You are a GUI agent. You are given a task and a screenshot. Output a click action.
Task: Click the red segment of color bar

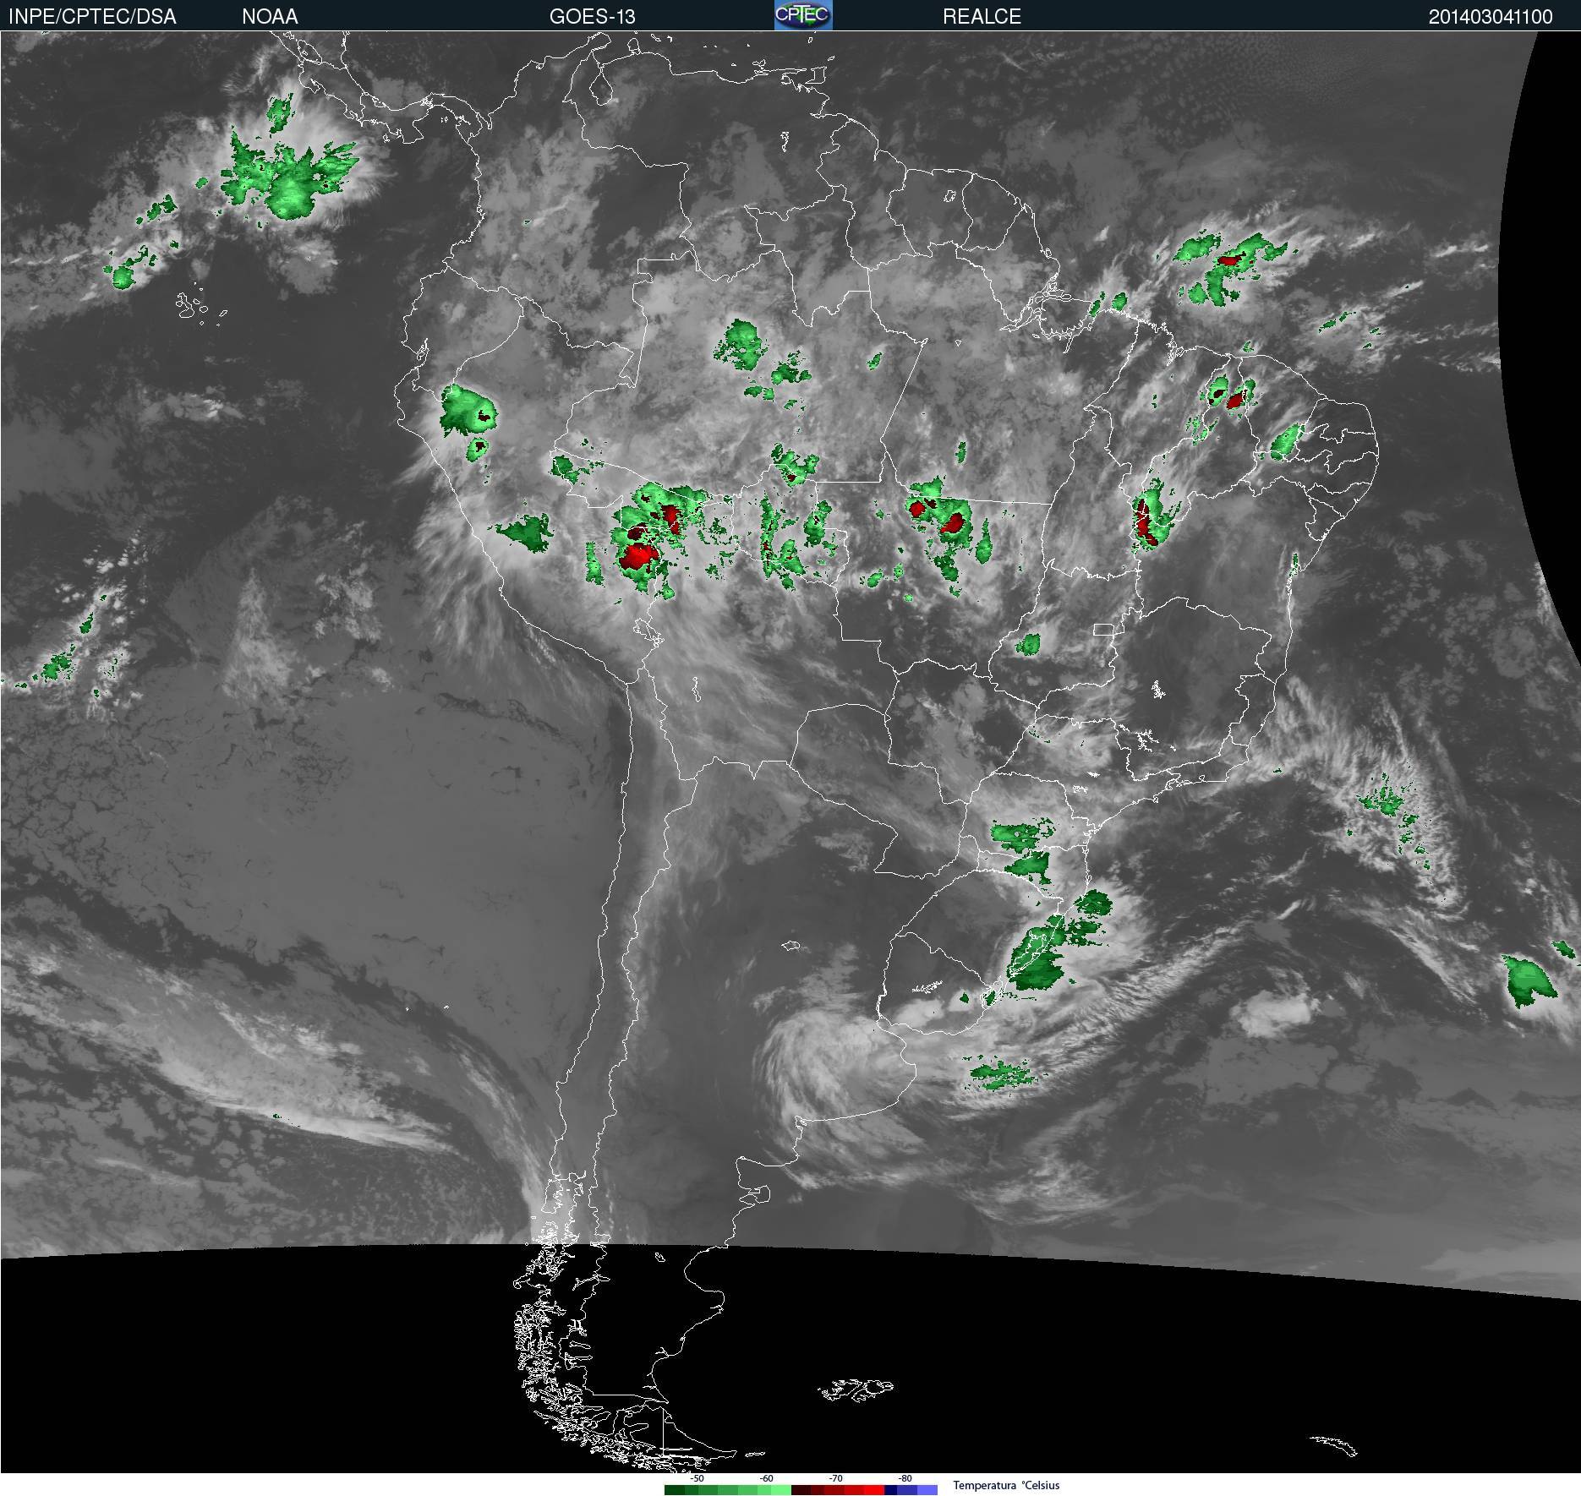[873, 1490]
